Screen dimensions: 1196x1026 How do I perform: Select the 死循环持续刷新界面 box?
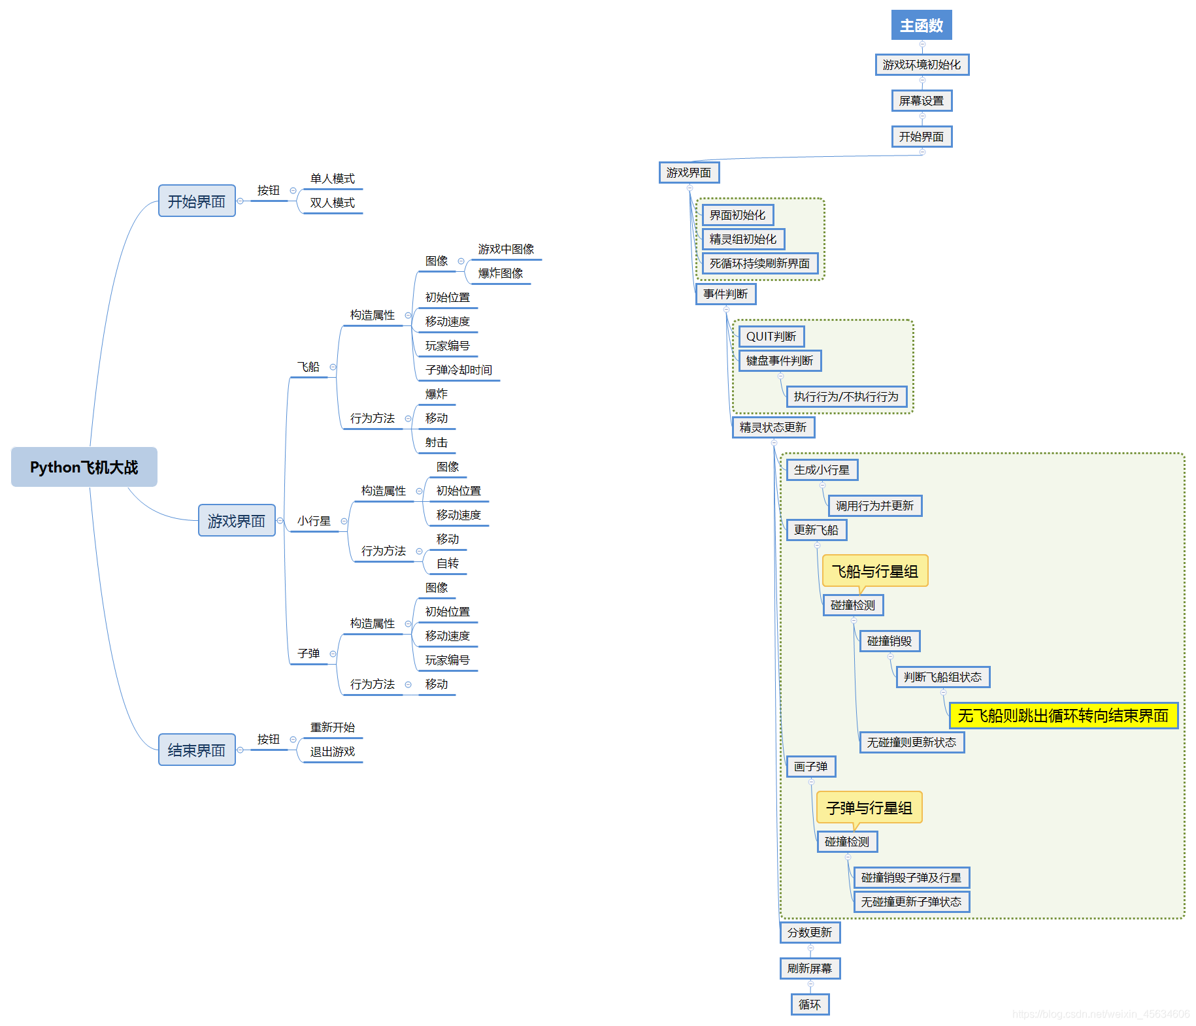[760, 263]
